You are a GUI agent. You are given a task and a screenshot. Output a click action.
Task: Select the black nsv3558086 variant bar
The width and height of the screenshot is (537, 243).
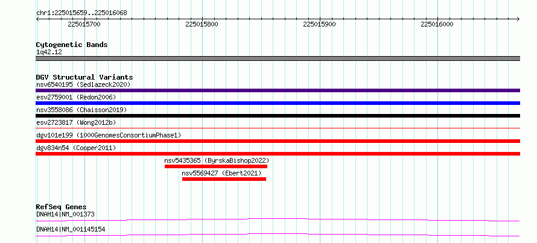278,116
